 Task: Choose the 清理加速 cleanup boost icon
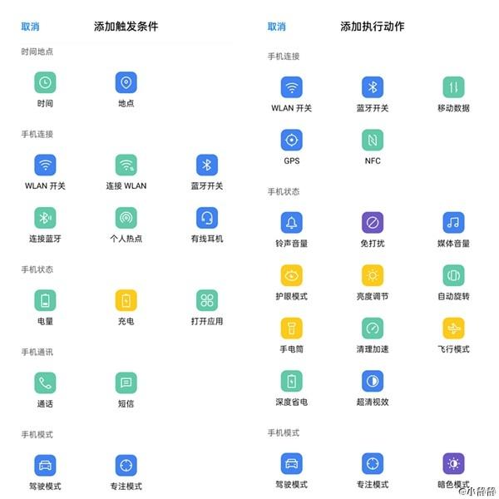373,329
